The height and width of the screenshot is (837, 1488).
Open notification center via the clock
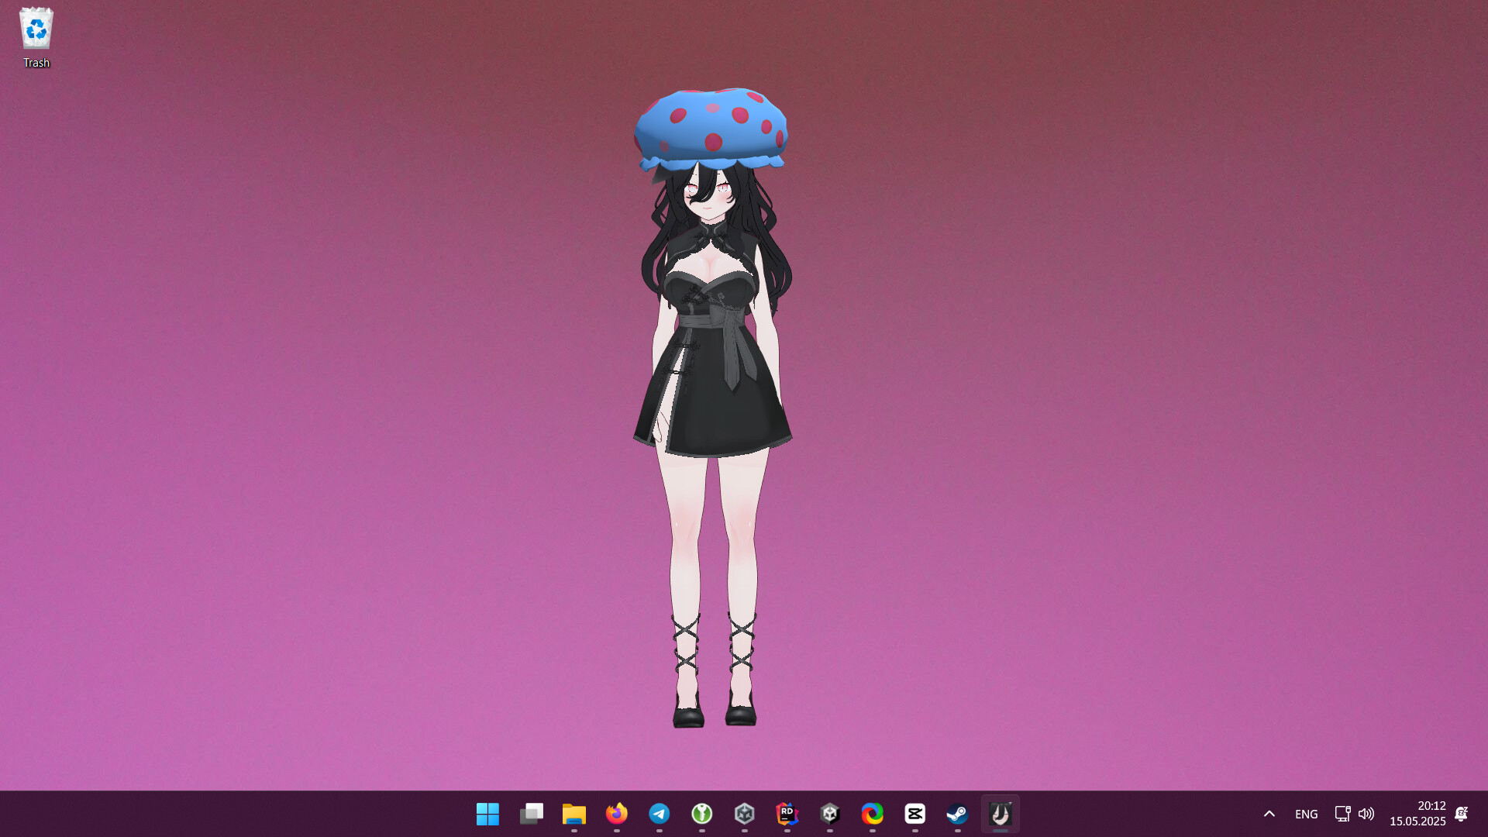(1419, 814)
